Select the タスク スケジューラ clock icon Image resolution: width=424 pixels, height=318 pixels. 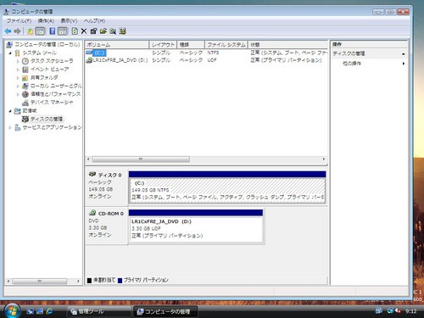(25, 61)
